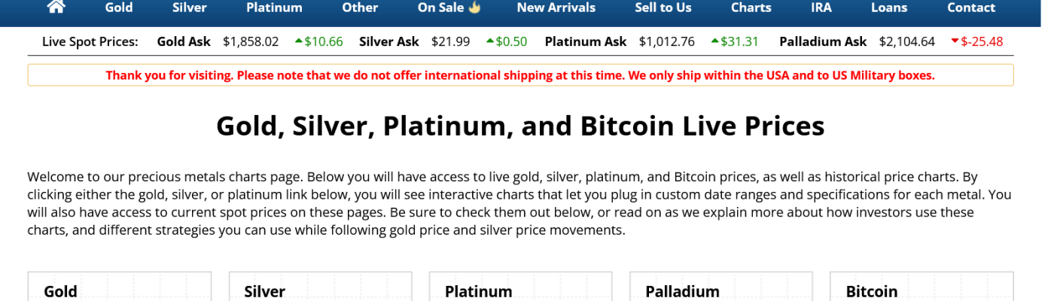
Task: Click red down arrow beside palladium change
Action: (955, 41)
